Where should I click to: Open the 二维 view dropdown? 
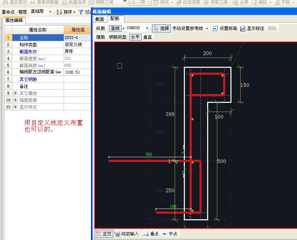(149, 2)
